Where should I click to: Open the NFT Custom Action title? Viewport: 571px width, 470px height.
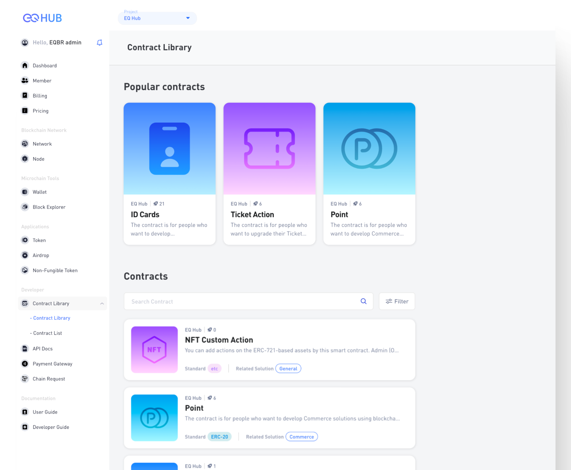[x=219, y=340]
